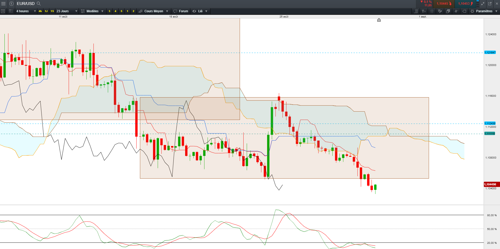Screen dimensions: 500x249
Task: Open the Paramètres settings menu
Action: (484, 11)
